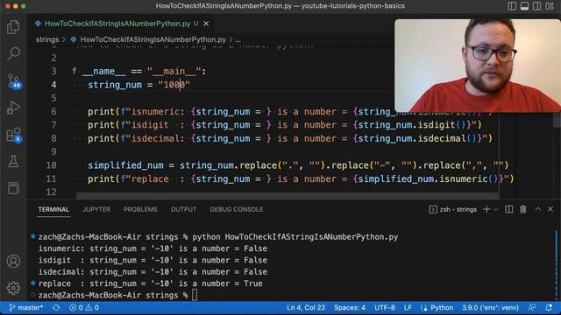Select interpreter 3.9.0 ('env': venv)
This screenshot has height=315, width=561.
pyautogui.click(x=490, y=307)
